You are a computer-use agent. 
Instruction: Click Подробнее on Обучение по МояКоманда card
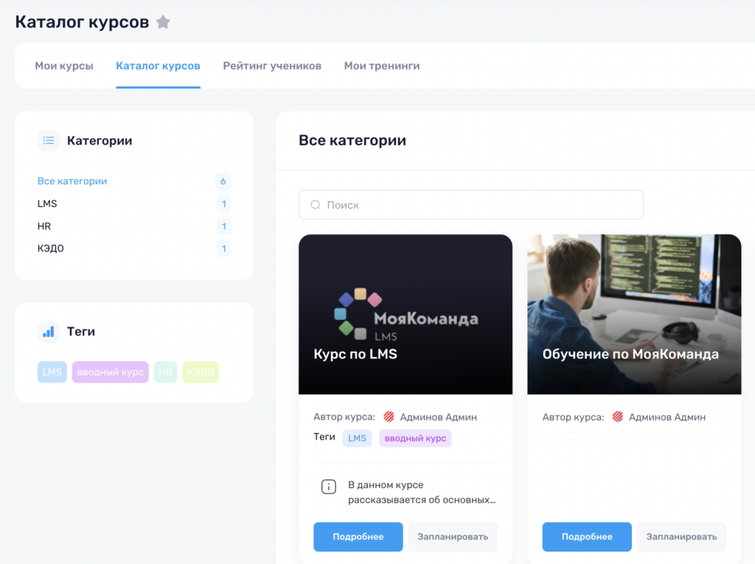[587, 537]
